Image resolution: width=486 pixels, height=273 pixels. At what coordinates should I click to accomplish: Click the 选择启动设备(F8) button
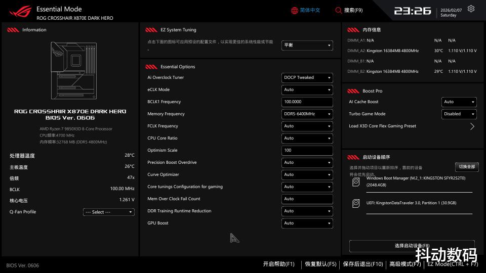pyautogui.click(x=412, y=246)
